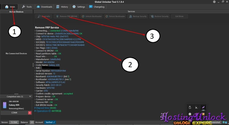
Task: Click the Exit Brom button
Action: pyautogui.click(x=179, y=16)
